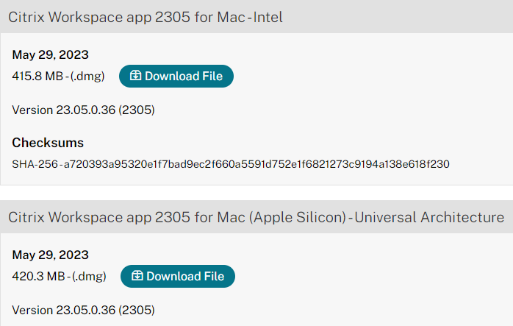Click the SHA-256 label before the hash
The height and width of the screenshot is (326, 513).
pyautogui.click(x=35, y=164)
